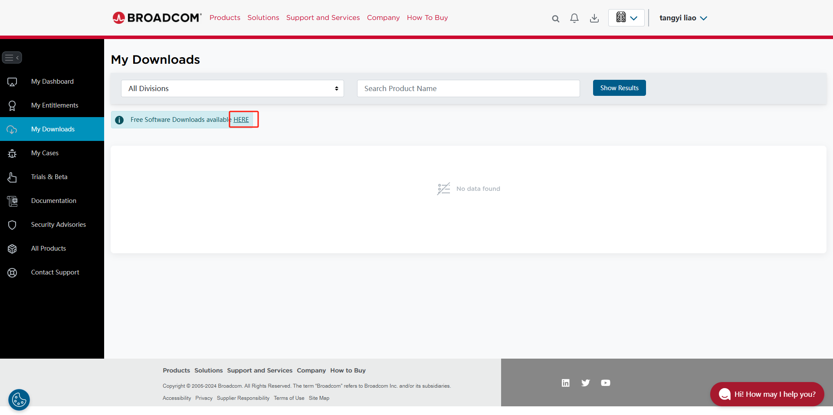This screenshot has height=415, width=833.
Task: Open the cookie preferences widget
Action: point(19,399)
